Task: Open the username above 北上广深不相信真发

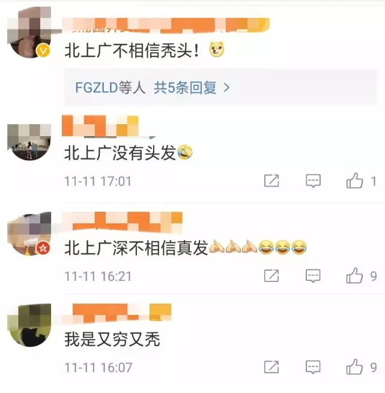Action: tap(122, 223)
